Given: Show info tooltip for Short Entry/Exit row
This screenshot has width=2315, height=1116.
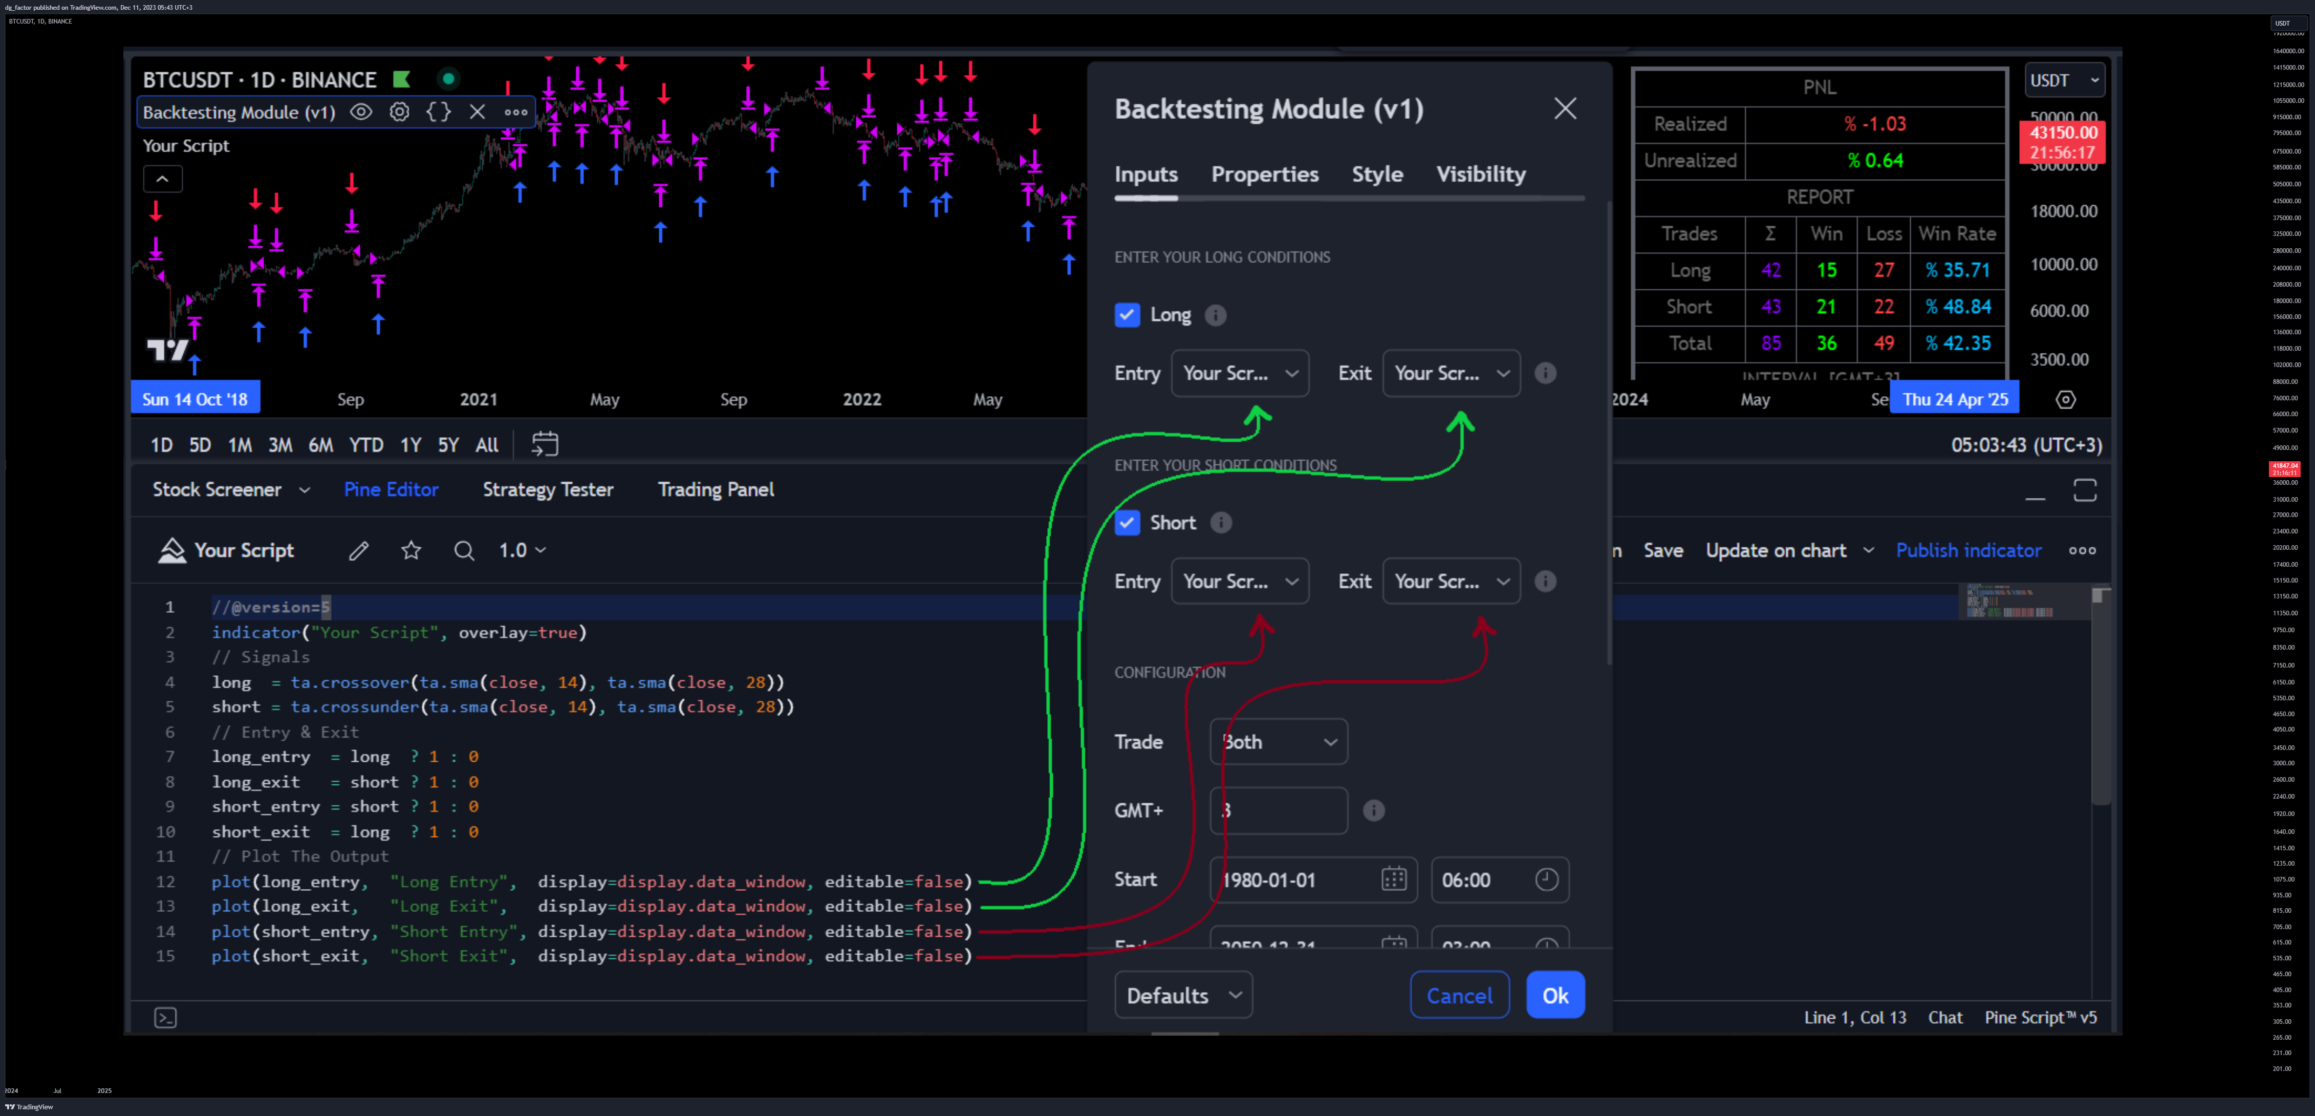Looking at the screenshot, I should [1545, 582].
